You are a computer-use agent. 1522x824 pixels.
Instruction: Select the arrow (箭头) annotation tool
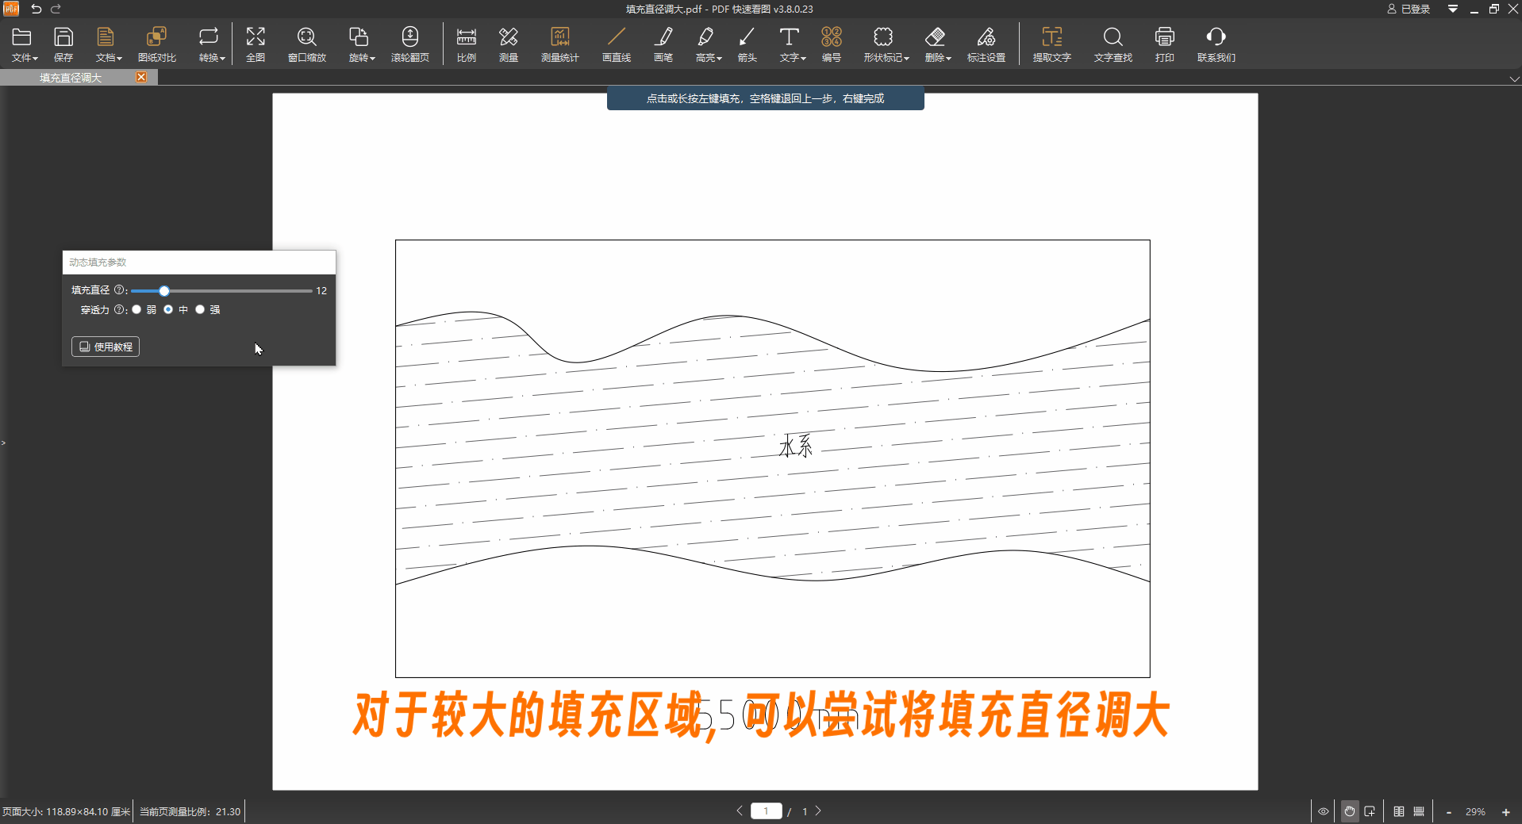click(748, 44)
